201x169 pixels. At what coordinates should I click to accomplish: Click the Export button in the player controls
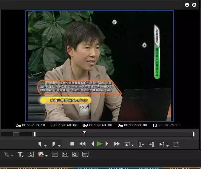point(176,144)
